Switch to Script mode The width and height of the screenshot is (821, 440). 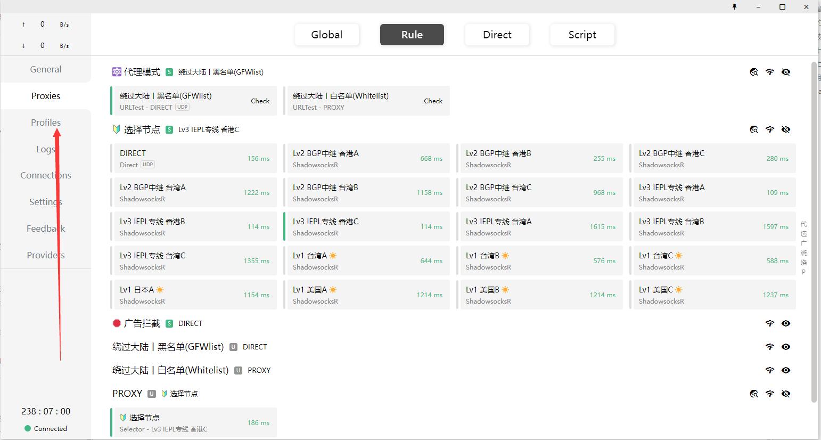coord(582,35)
